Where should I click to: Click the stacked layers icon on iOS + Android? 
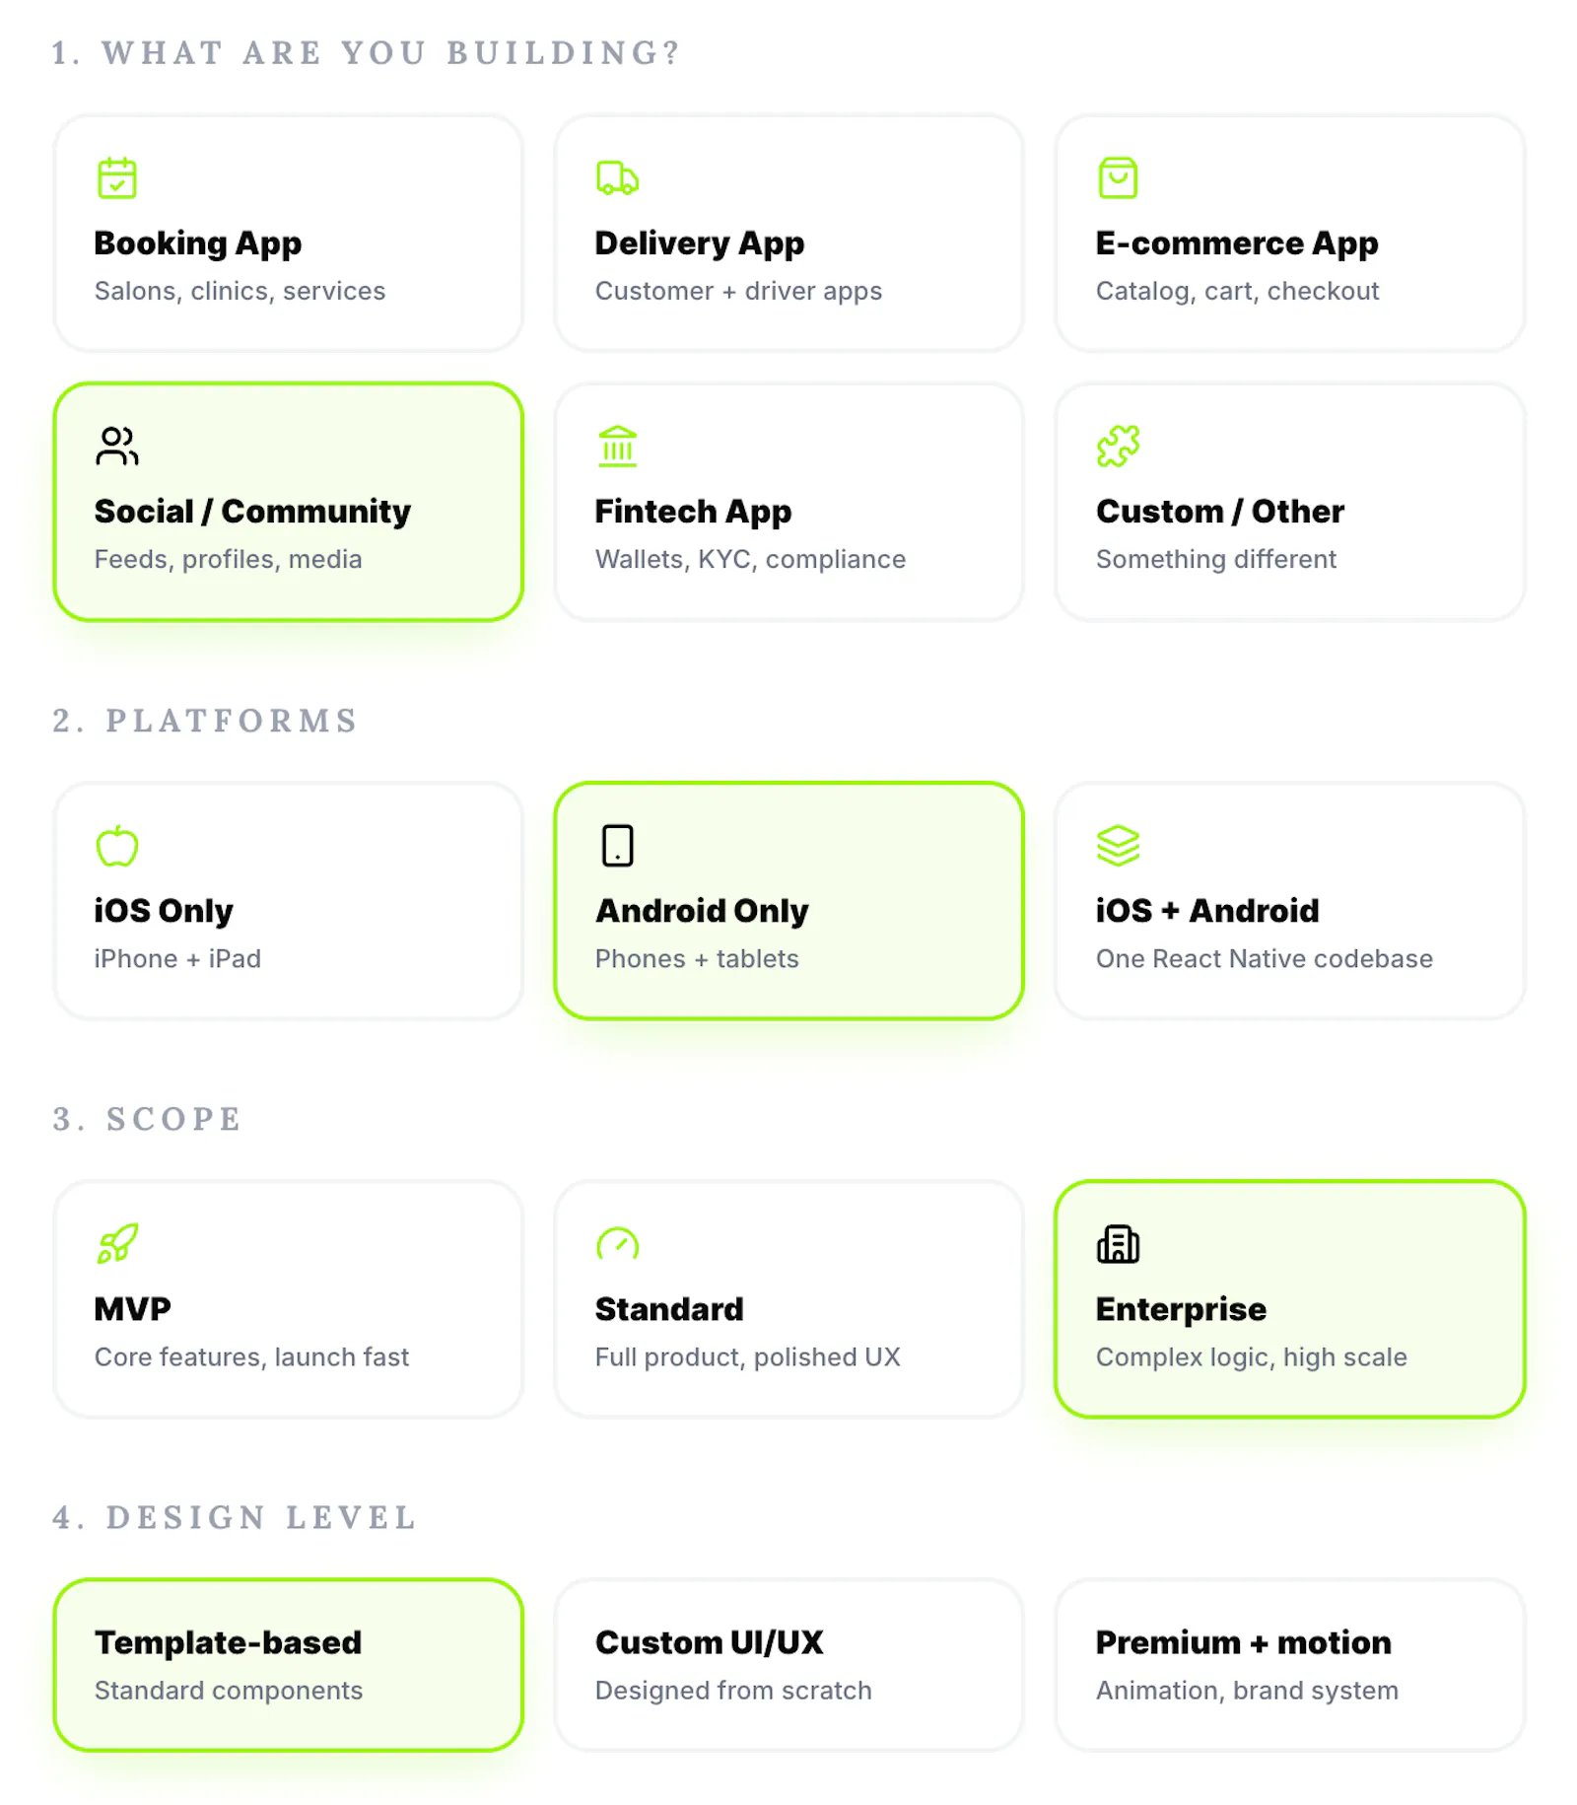coord(1118,846)
